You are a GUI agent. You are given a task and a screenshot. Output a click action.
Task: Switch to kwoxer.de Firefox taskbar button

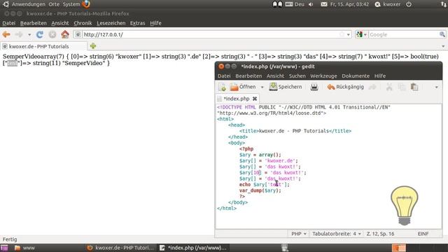coord(120,248)
